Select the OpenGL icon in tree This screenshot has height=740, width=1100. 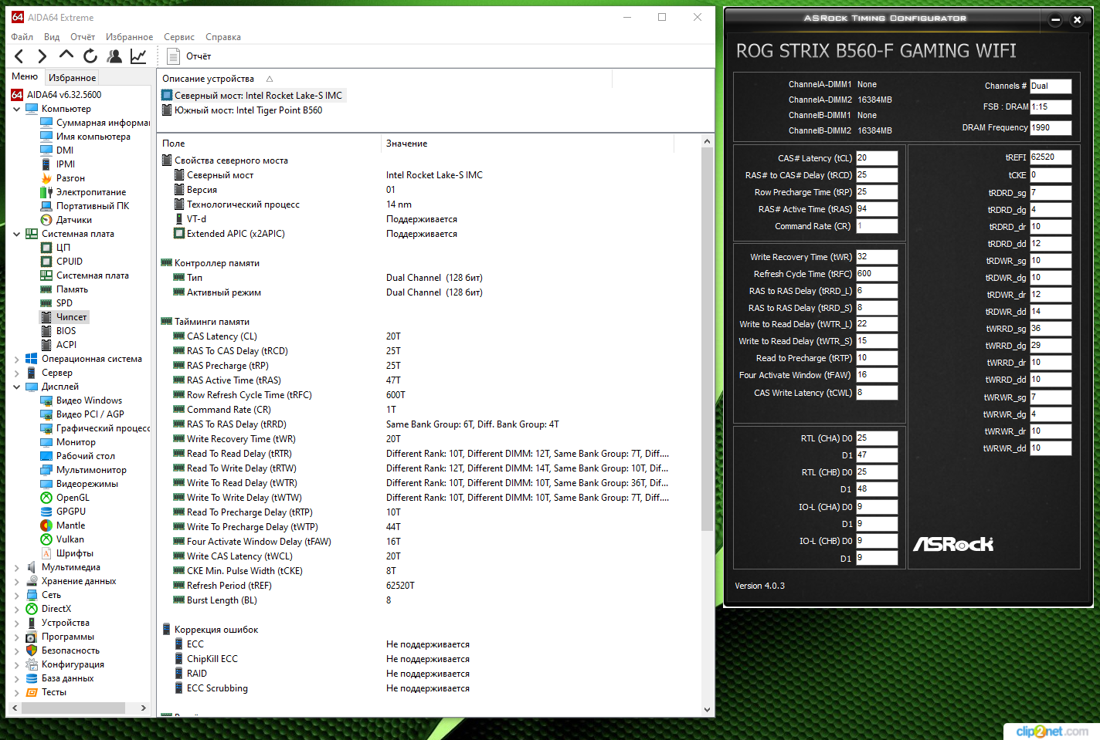tap(46, 498)
